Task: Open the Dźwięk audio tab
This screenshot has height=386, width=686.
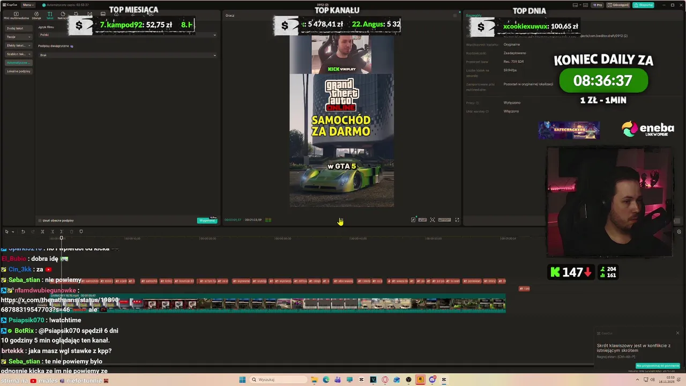Action: click(36, 16)
